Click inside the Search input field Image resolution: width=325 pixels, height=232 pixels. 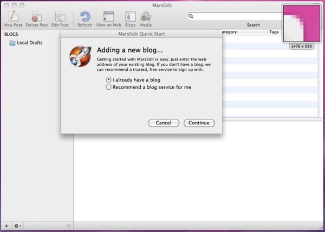coord(235,16)
